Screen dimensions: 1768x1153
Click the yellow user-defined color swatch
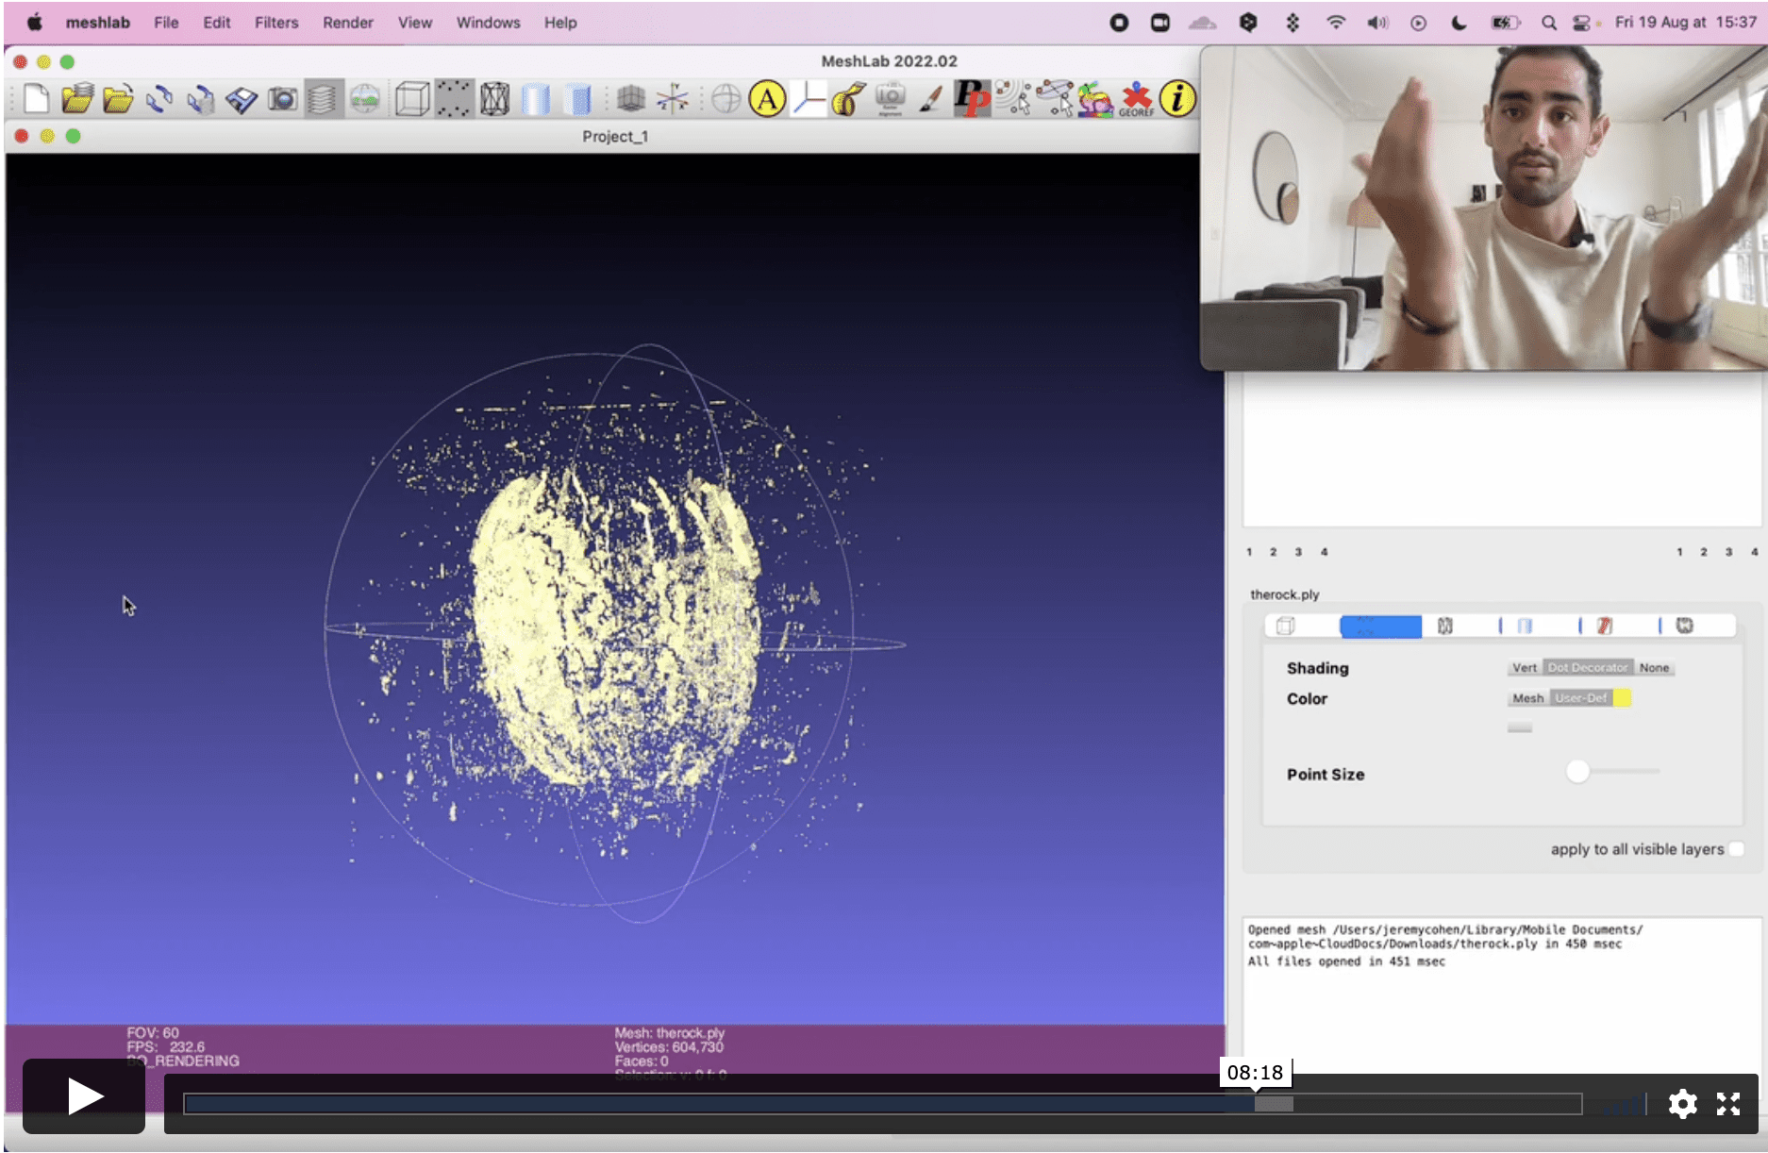[x=1622, y=698]
